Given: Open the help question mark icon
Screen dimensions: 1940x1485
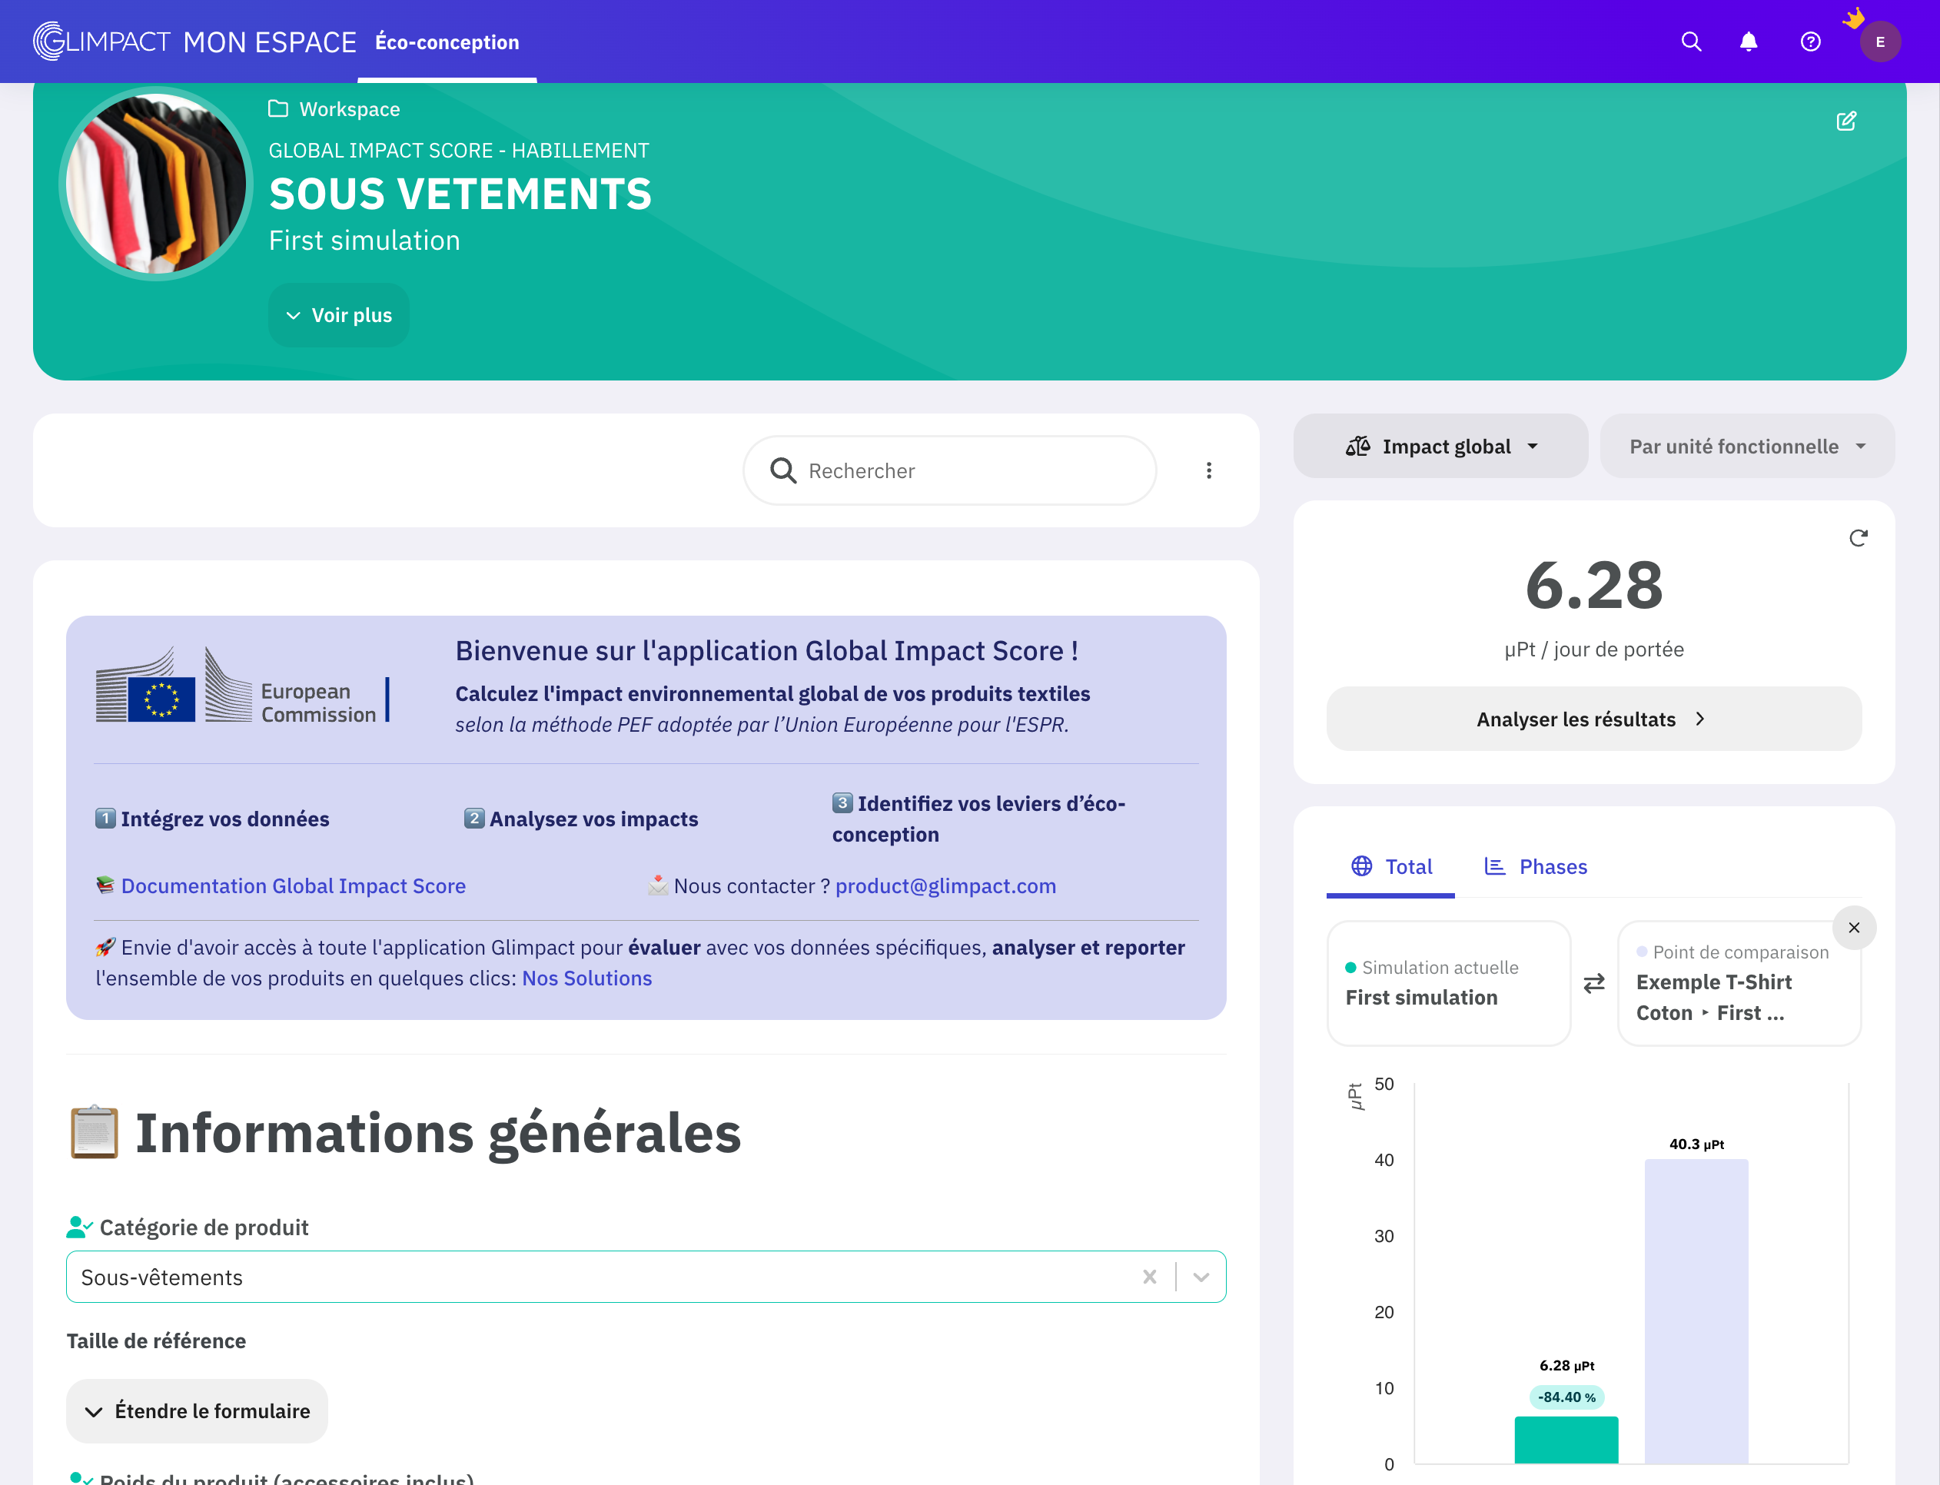Looking at the screenshot, I should pos(1810,42).
